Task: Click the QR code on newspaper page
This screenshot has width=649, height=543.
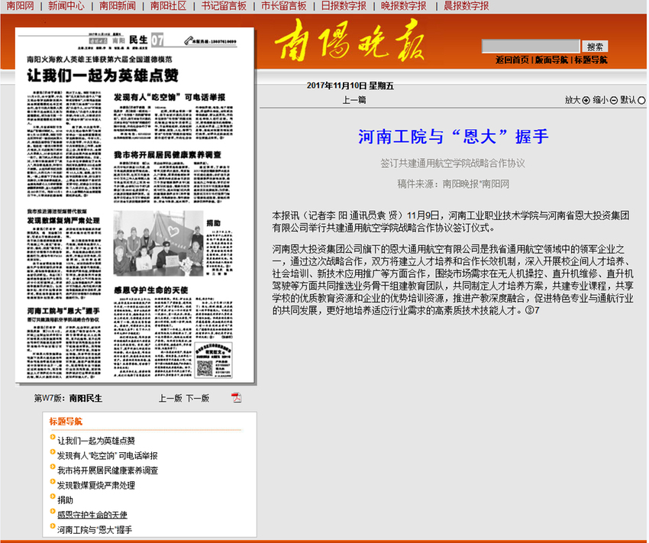Action: [x=205, y=368]
